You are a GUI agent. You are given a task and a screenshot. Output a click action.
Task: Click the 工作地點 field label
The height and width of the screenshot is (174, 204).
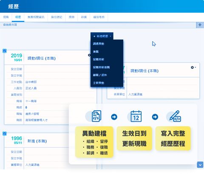[17, 82]
